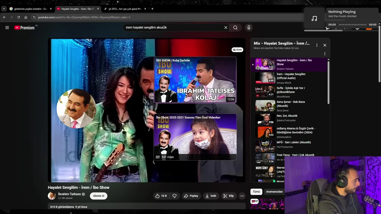Reload the current page
Image resolution: width=381 pixels, height=214 pixels.
(18, 17)
